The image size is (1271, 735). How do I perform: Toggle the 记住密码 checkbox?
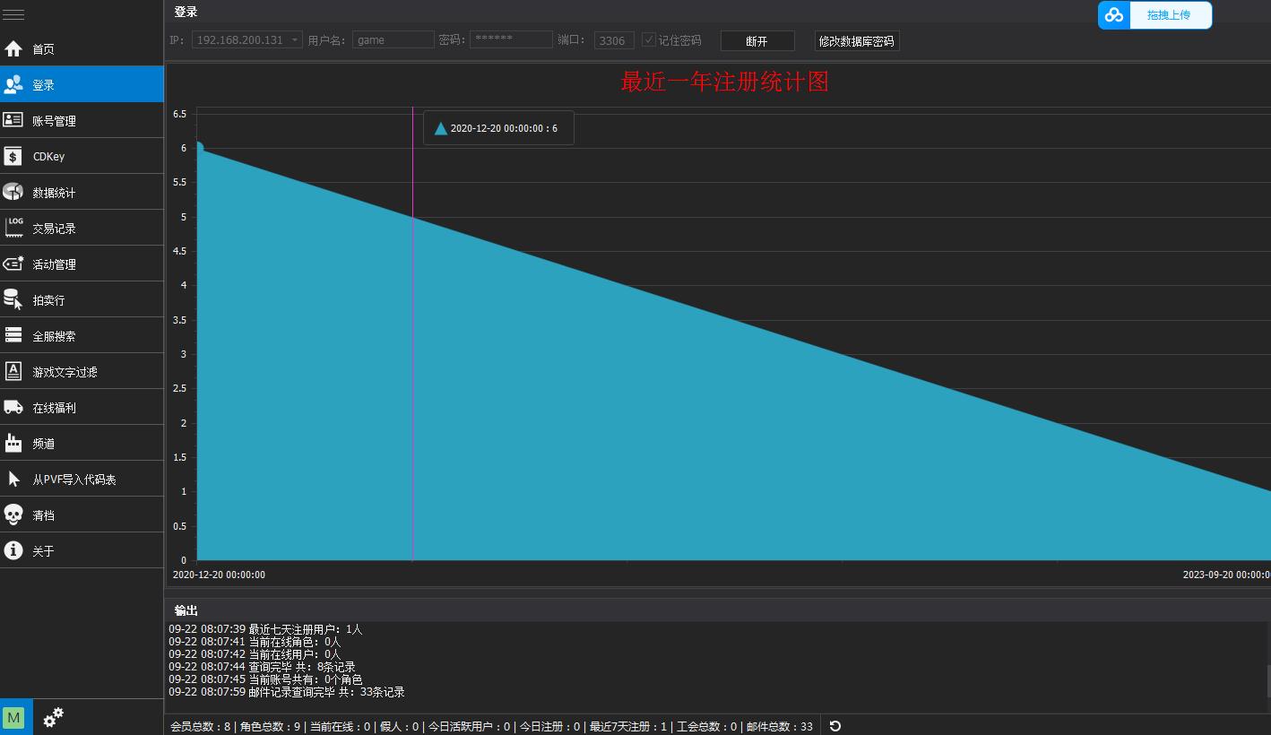(x=649, y=40)
